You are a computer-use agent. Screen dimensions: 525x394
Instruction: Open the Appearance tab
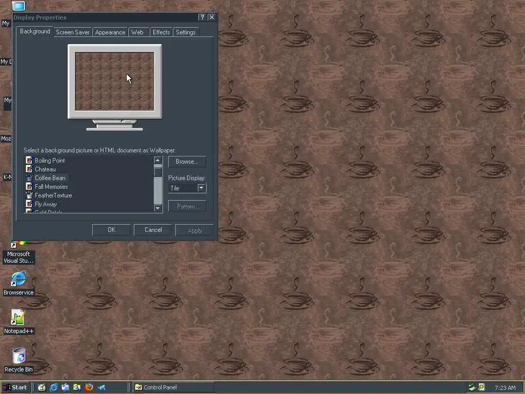coord(110,32)
